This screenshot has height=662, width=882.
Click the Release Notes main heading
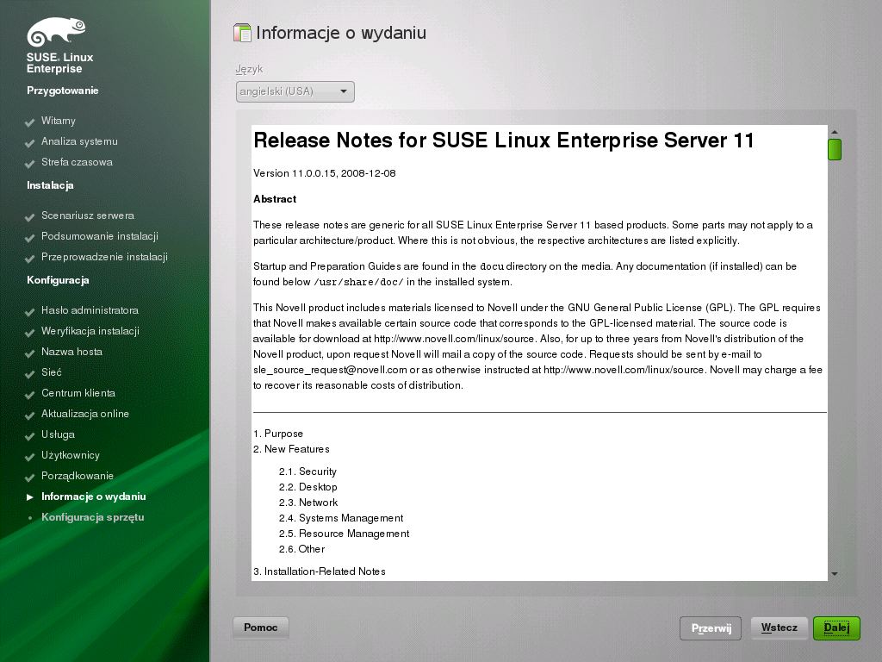pos(503,141)
